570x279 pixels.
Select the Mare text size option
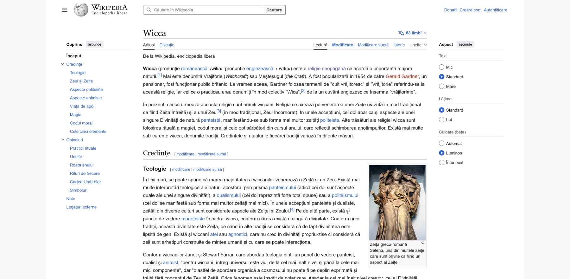click(x=441, y=86)
